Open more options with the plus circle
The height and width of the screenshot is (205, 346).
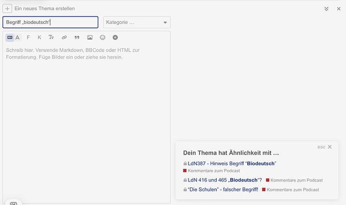point(115,37)
